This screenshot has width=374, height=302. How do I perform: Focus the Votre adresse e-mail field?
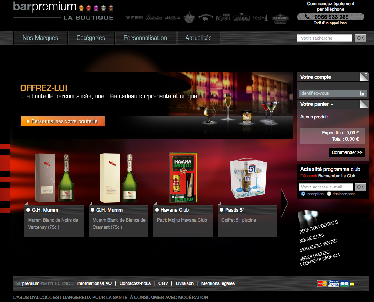click(325, 187)
